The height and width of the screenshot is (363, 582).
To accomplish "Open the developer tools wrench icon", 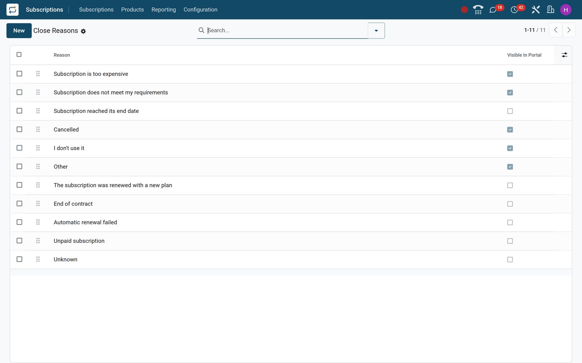I will pos(535,10).
